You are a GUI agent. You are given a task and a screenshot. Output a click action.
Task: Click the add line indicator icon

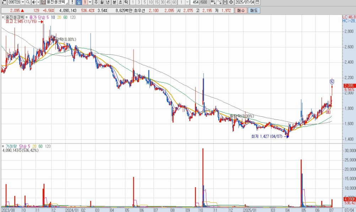point(219,2)
